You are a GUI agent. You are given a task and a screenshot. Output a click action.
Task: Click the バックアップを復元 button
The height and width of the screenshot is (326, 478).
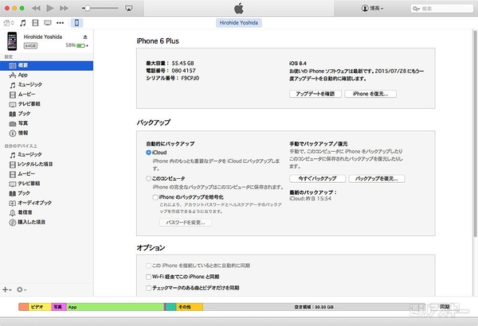377,178
